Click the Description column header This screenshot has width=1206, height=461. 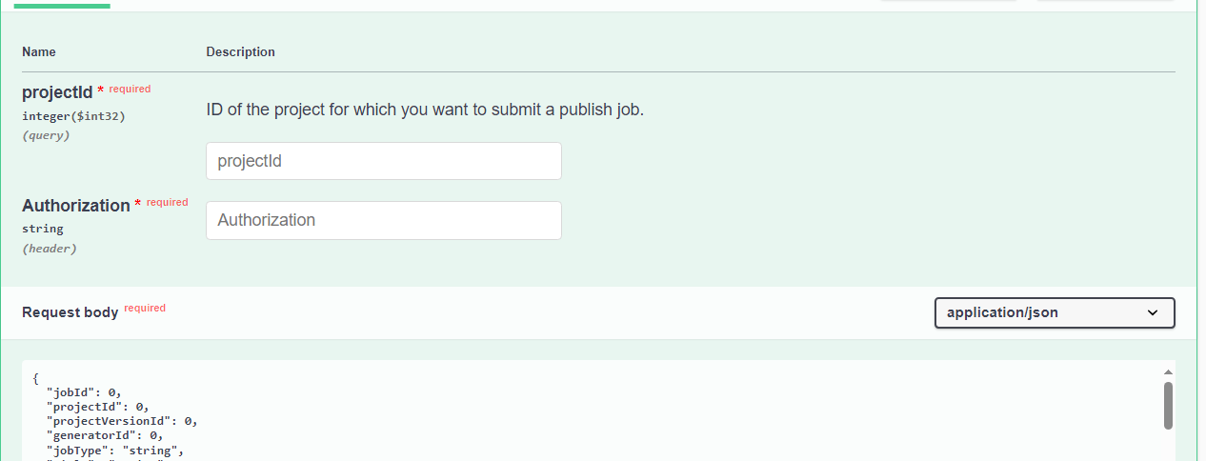tap(241, 51)
